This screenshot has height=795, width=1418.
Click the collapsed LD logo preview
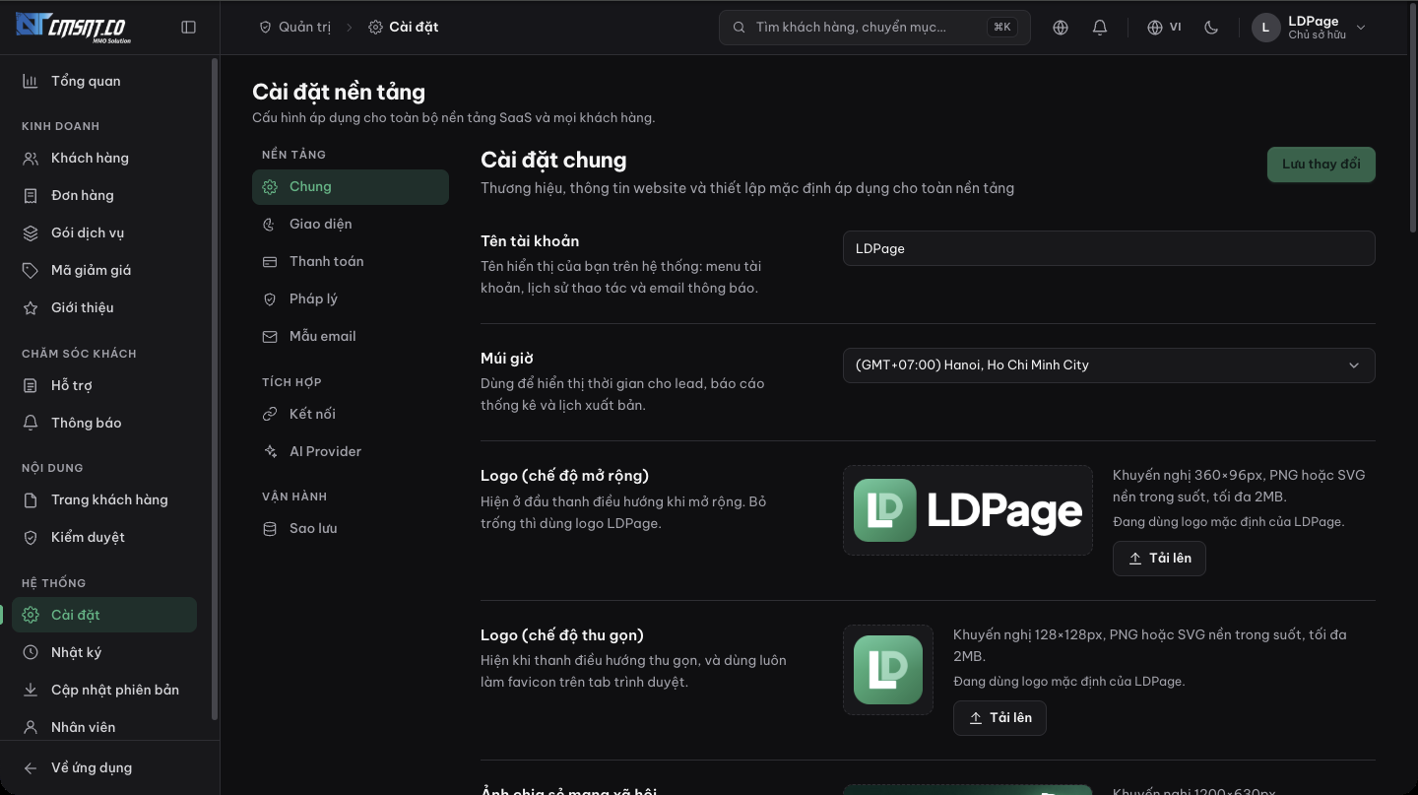click(x=888, y=670)
